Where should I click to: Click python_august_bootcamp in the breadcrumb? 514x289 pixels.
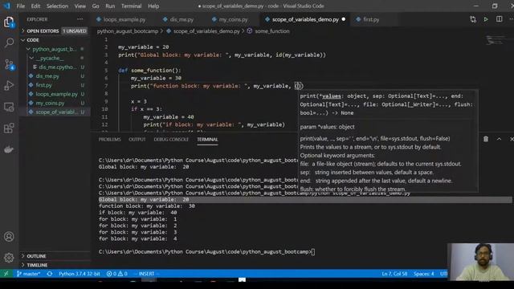[x=128, y=31]
